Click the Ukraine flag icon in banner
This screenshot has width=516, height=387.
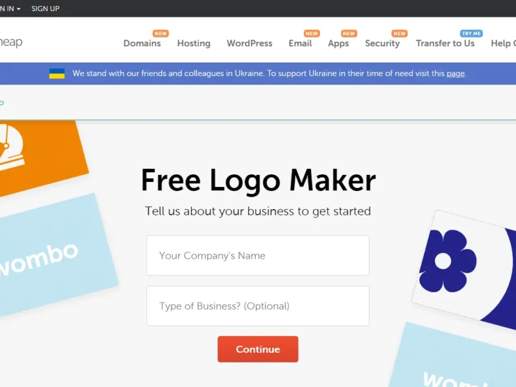pyautogui.click(x=57, y=74)
